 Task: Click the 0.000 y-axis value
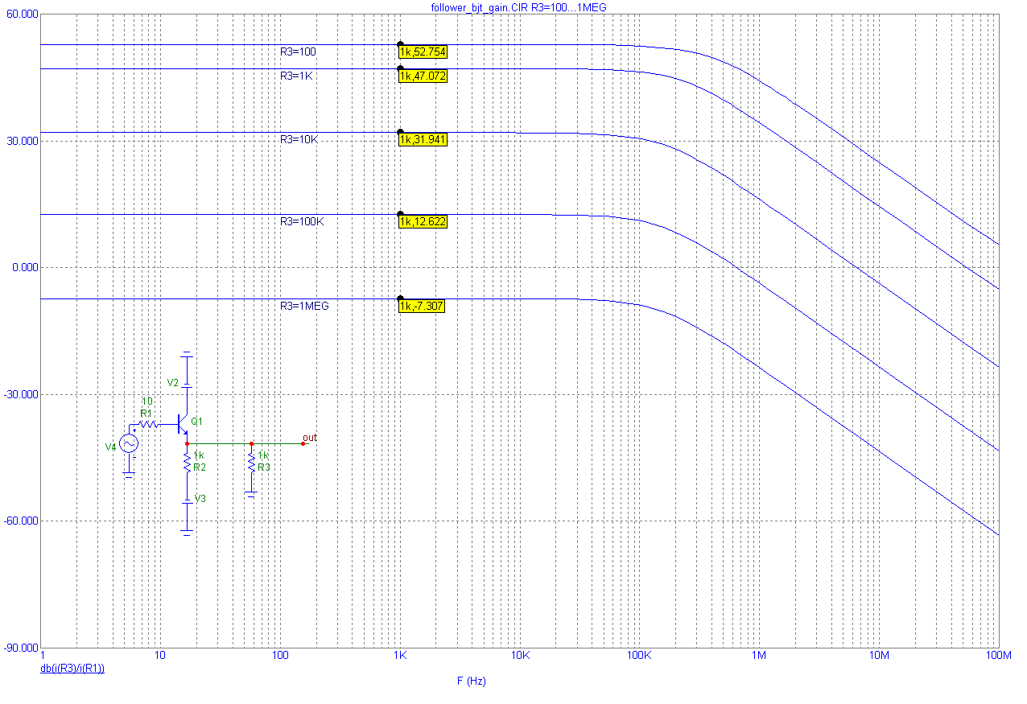[x=23, y=268]
